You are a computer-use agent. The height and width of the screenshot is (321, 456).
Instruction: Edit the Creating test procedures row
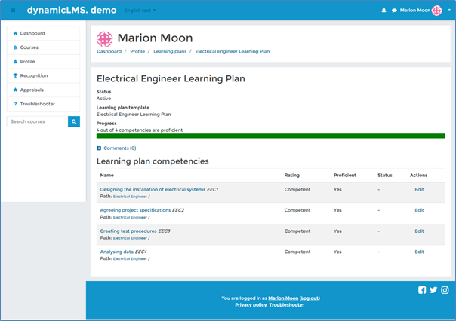pos(419,231)
